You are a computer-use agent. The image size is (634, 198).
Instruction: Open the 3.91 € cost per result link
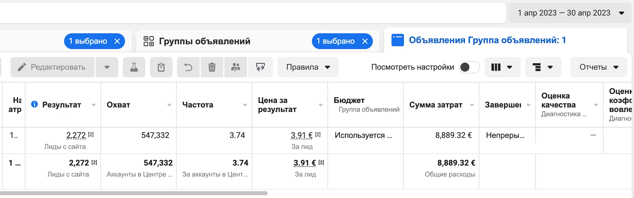[x=302, y=135]
